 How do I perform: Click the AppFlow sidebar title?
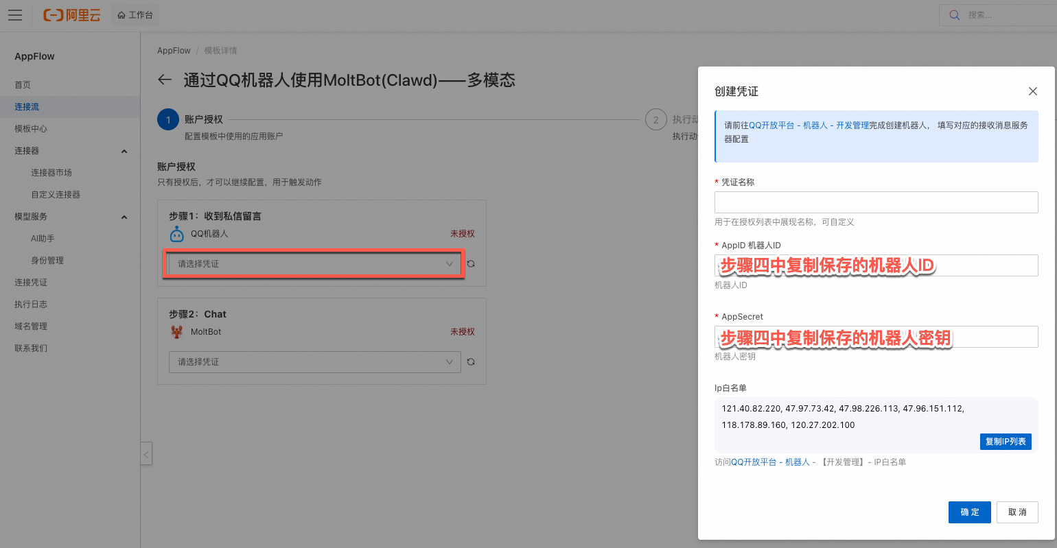point(34,56)
